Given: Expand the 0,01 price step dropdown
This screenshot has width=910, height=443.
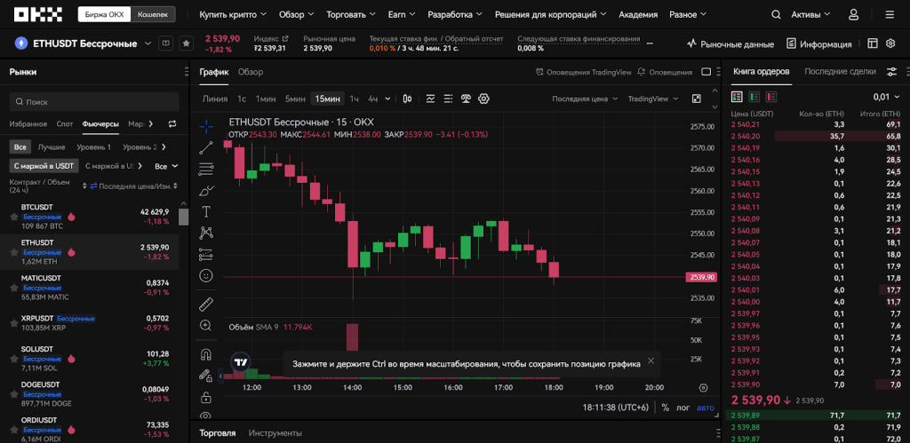Looking at the screenshot, I should click(x=886, y=97).
